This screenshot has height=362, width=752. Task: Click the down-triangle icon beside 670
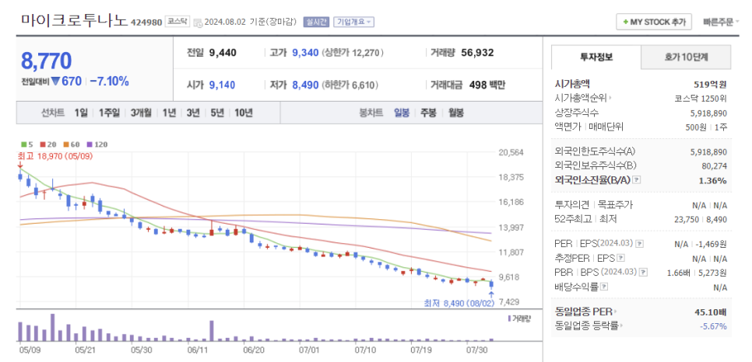pos(55,82)
